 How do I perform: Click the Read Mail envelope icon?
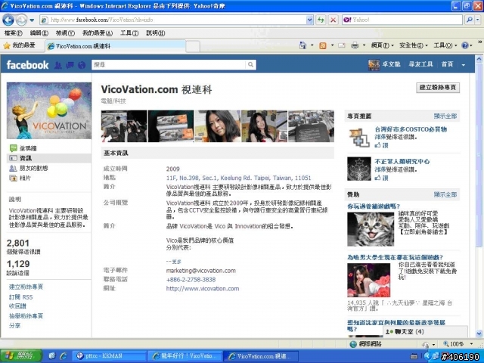click(x=341, y=45)
